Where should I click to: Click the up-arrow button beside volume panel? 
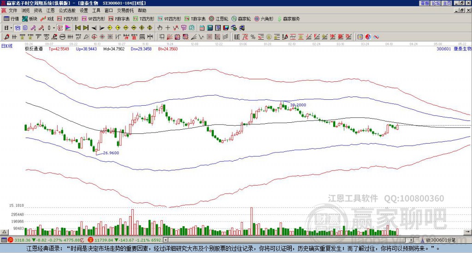pyautogui.click(x=4, y=232)
